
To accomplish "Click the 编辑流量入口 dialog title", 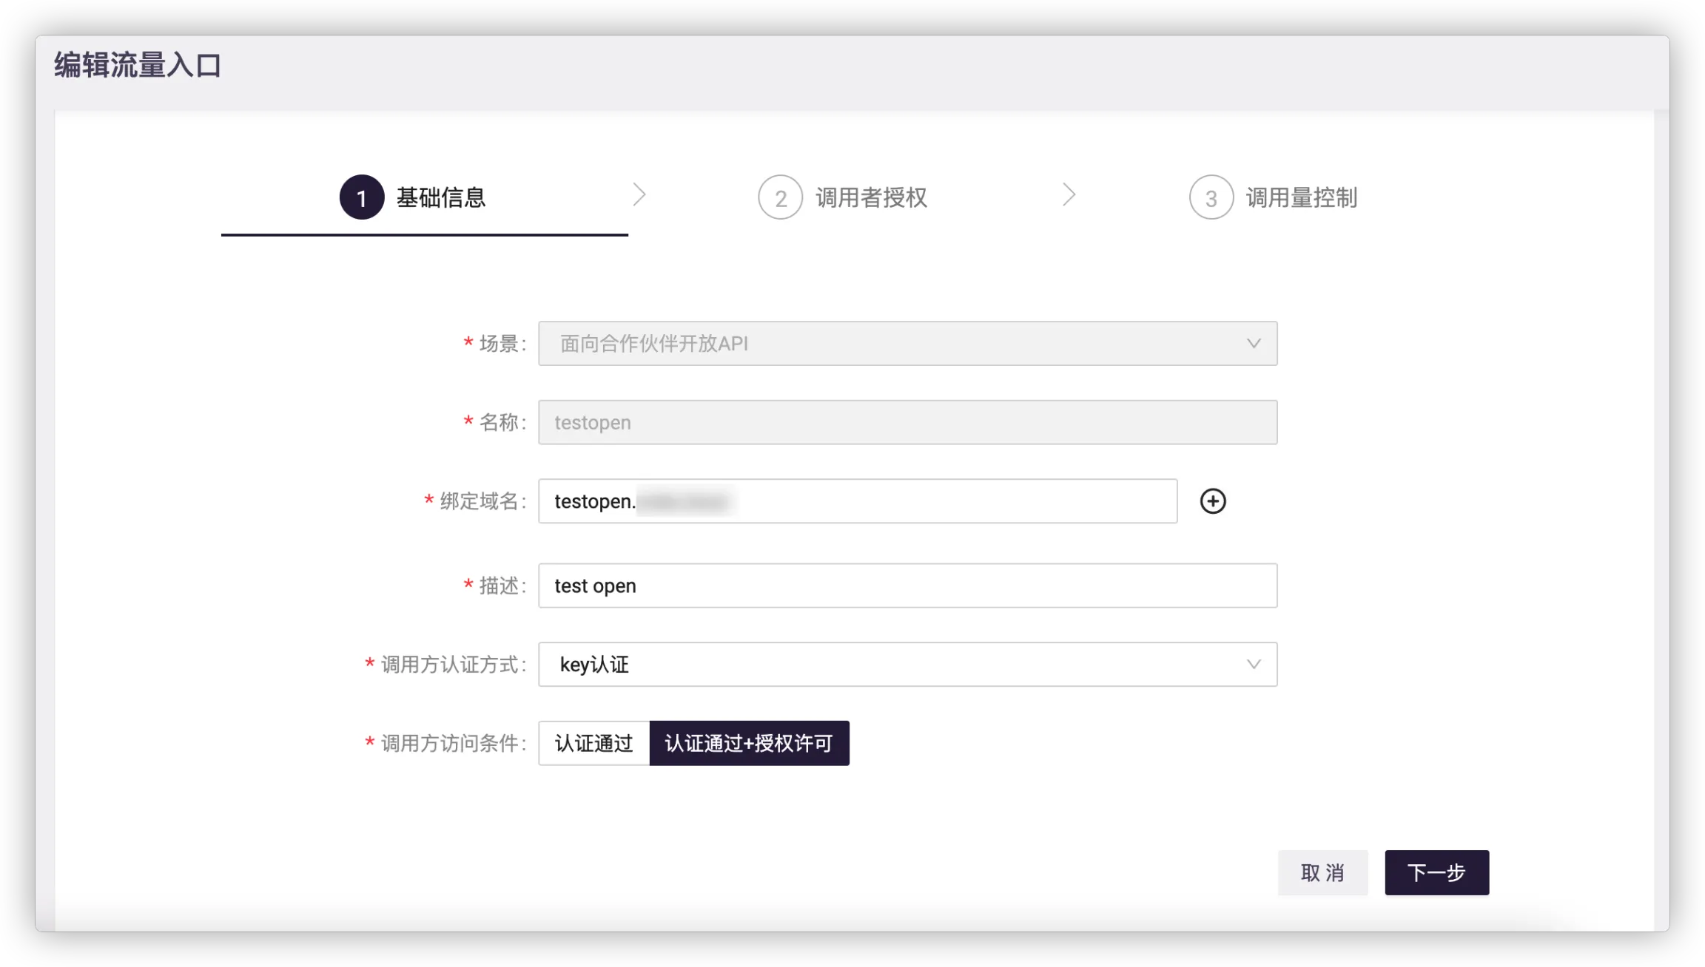I will 138,65.
